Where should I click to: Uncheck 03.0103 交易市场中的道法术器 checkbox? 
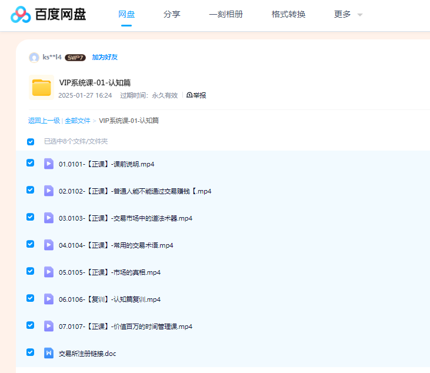tap(30, 217)
